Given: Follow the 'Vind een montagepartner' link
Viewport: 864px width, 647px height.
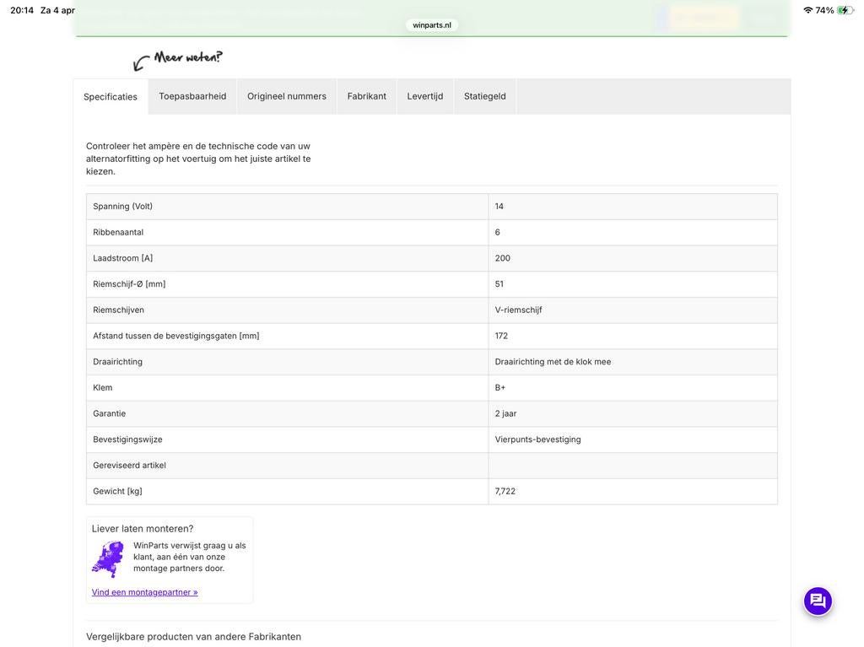Looking at the screenshot, I should point(145,592).
